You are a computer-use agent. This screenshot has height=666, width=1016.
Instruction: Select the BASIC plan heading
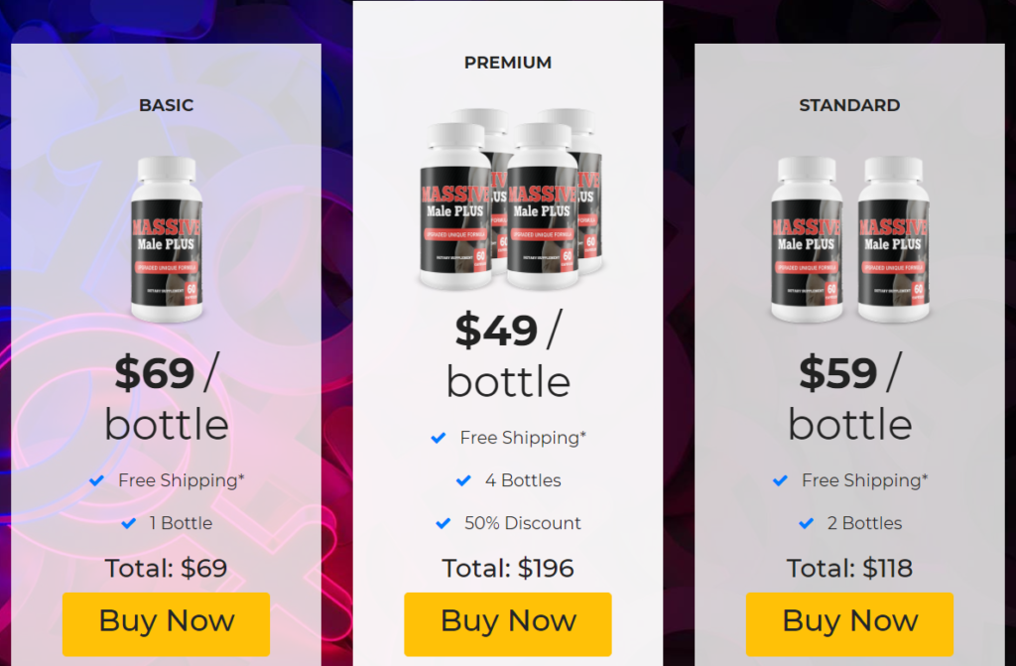click(166, 105)
